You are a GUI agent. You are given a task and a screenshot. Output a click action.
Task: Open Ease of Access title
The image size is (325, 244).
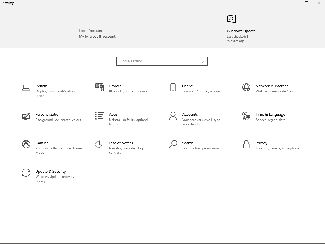[x=121, y=143]
